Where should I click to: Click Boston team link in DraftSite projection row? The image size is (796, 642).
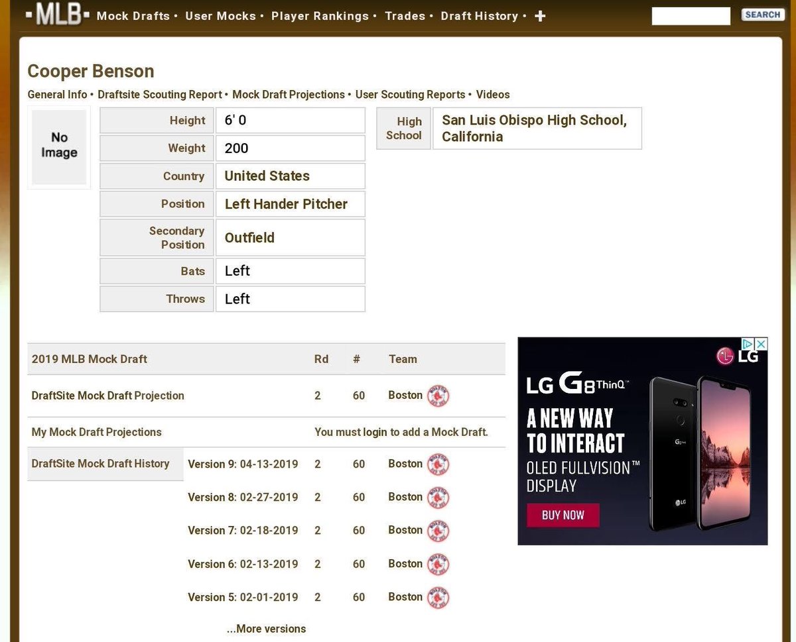point(405,396)
